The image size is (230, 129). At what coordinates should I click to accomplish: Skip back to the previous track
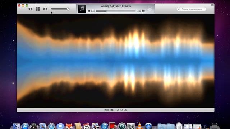30,9
